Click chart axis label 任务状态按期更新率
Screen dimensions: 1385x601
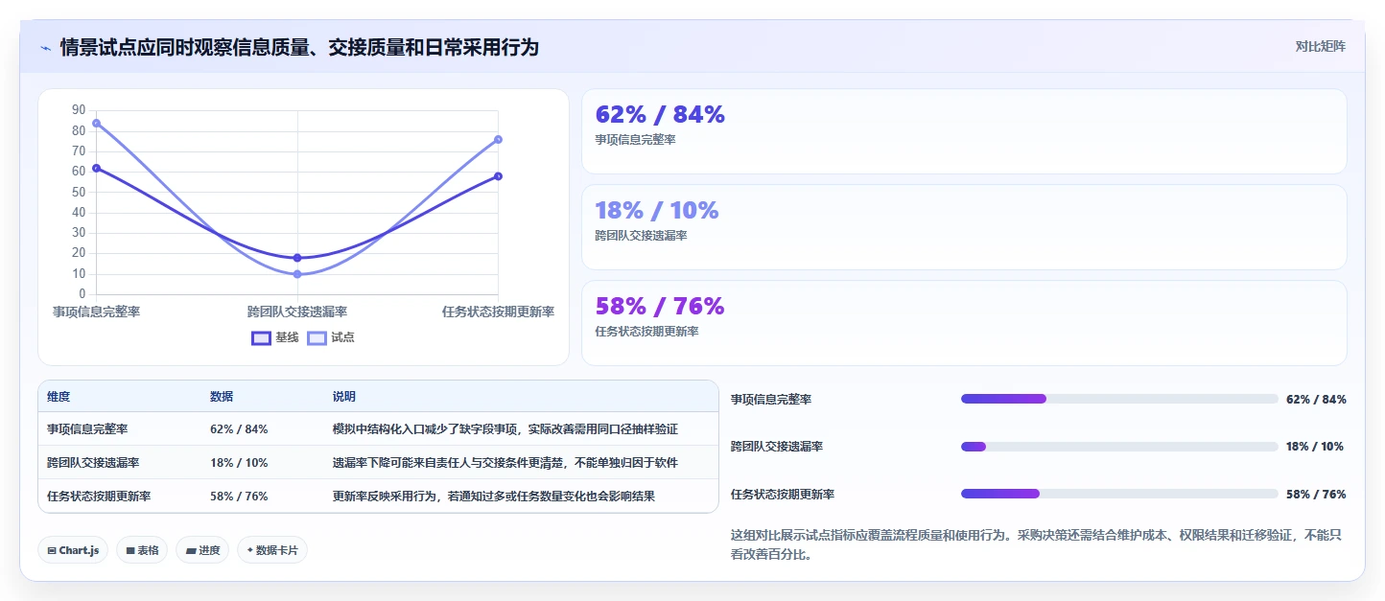498,312
